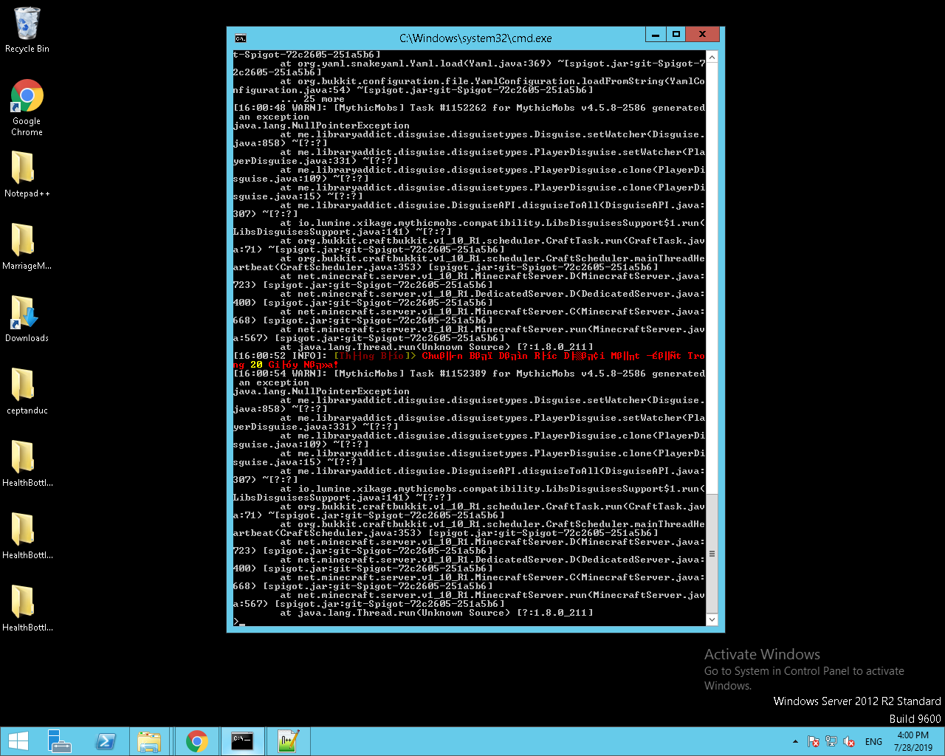Switch to Google Chrome on the taskbar
This screenshot has width=945, height=756.
point(196,741)
